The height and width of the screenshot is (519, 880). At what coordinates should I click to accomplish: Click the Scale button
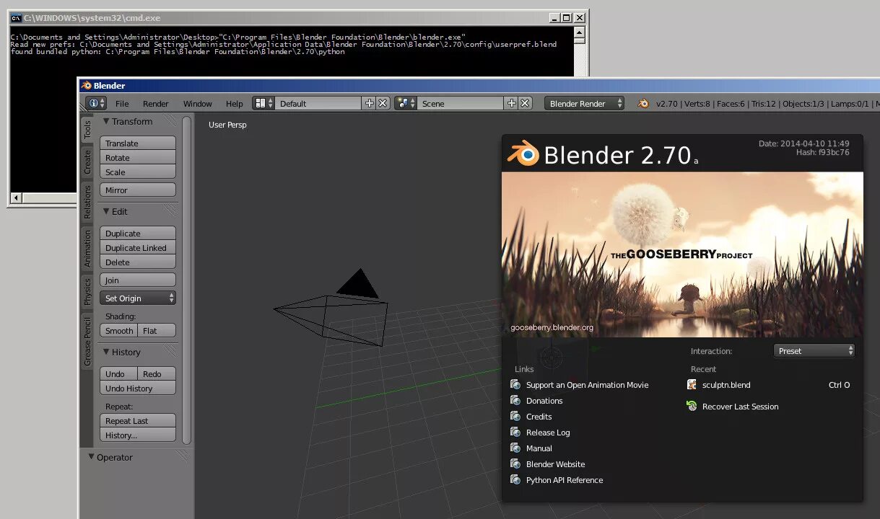138,172
